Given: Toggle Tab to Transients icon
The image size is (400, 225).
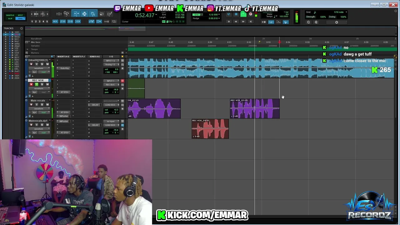Looking at the screenshot, I should (55, 22).
